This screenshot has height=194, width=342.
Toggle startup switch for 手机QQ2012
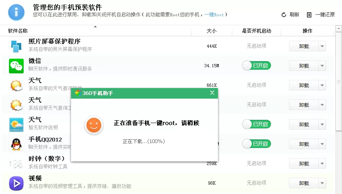[x=256, y=144]
